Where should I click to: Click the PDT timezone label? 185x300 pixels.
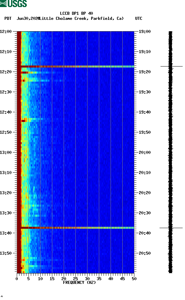click(8, 18)
